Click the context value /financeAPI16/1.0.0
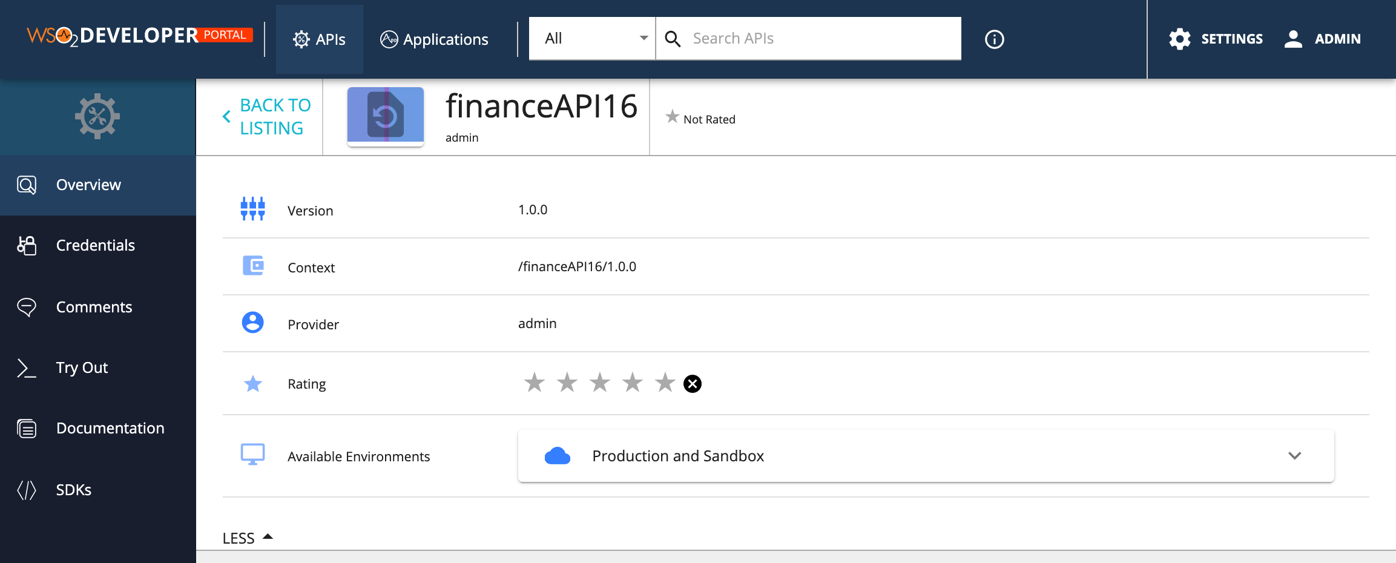 (577, 266)
